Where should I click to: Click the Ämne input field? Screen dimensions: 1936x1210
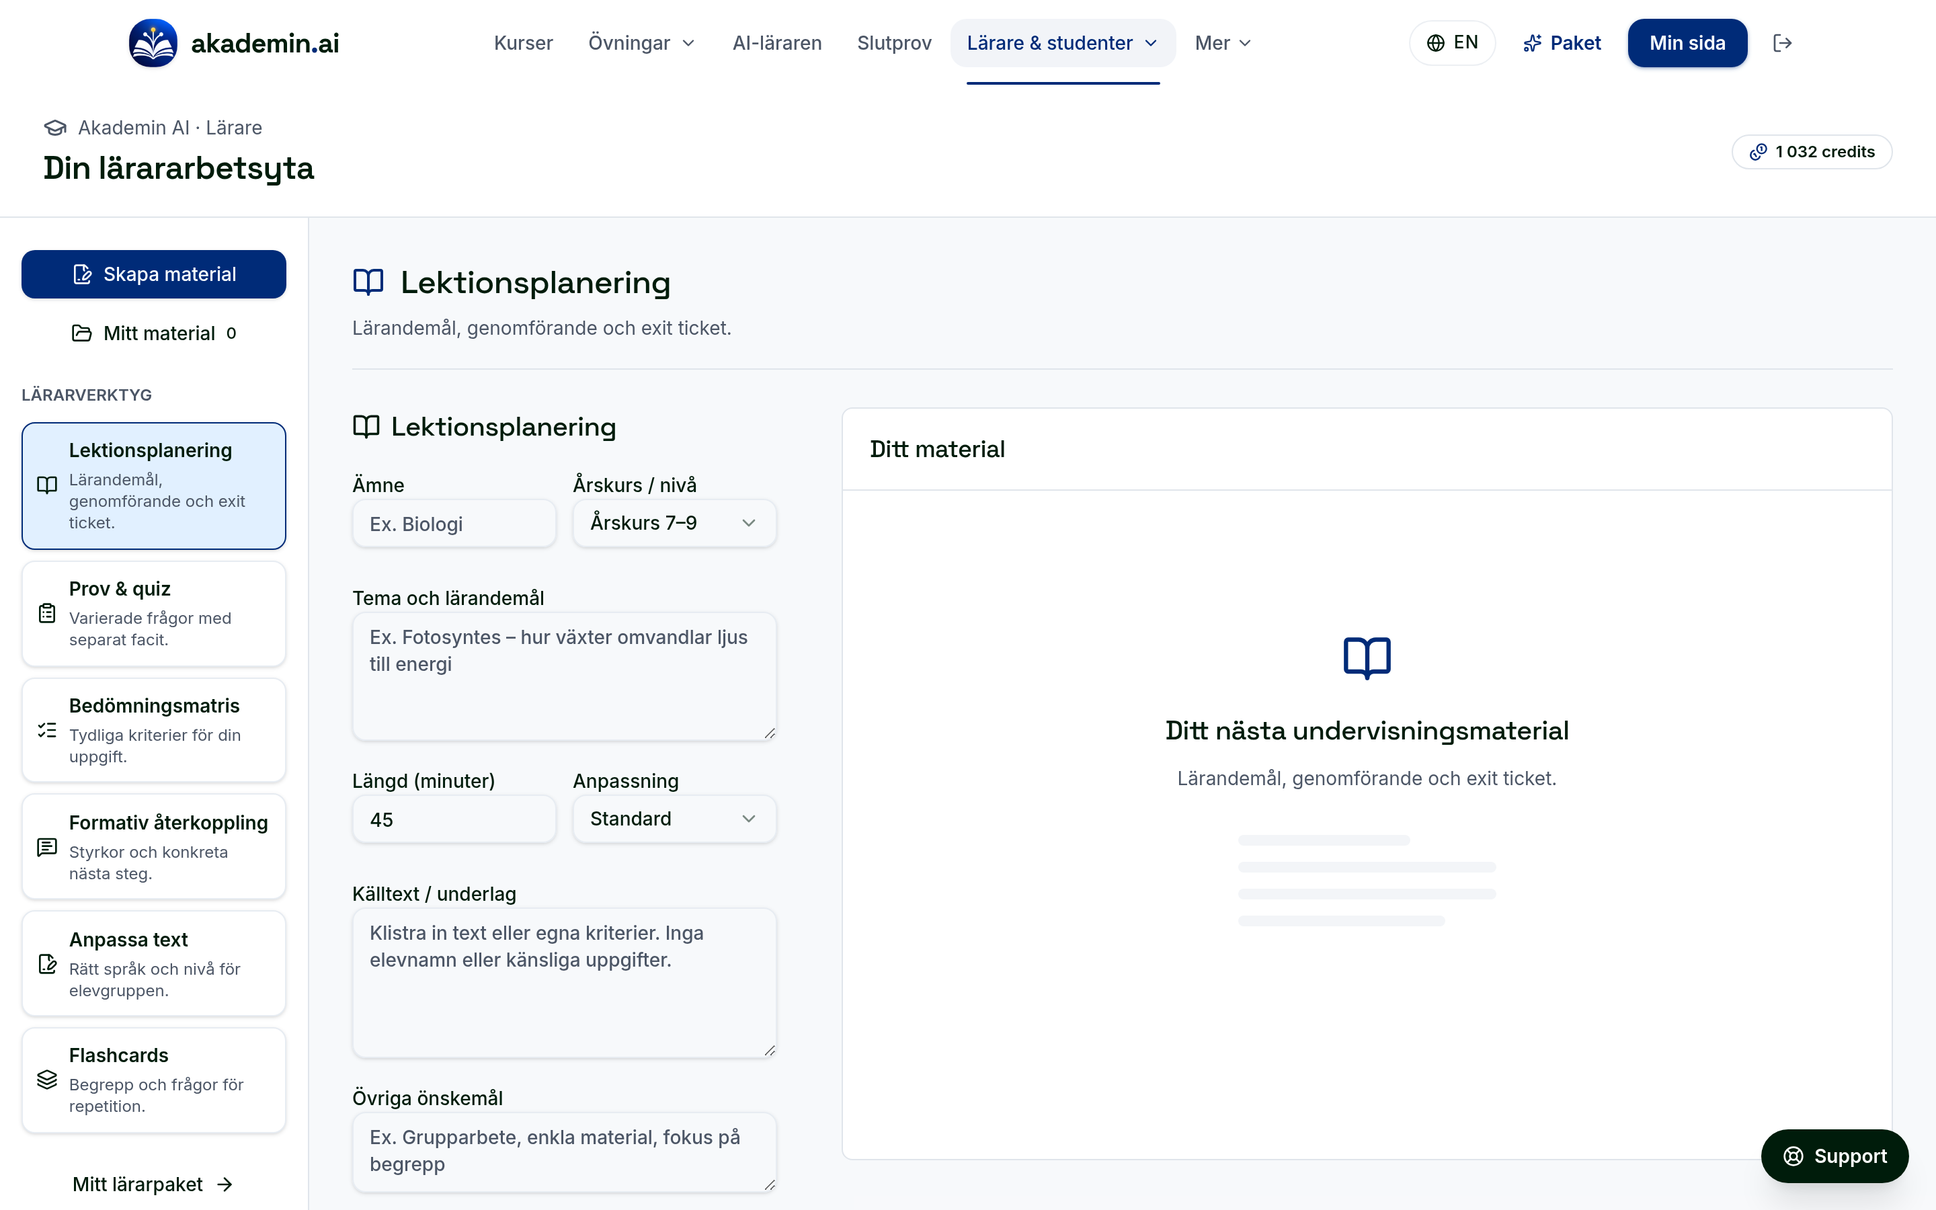[454, 524]
